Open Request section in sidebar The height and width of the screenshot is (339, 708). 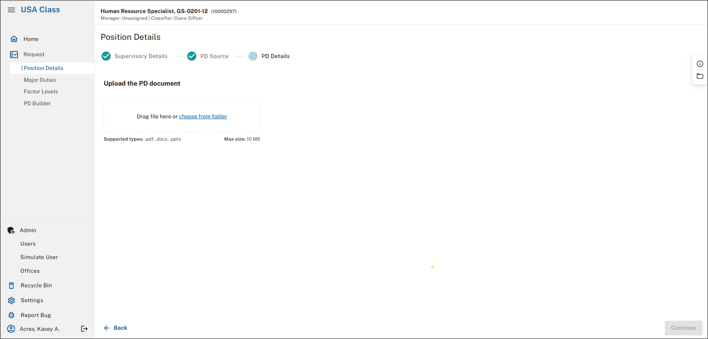click(34, 54)
